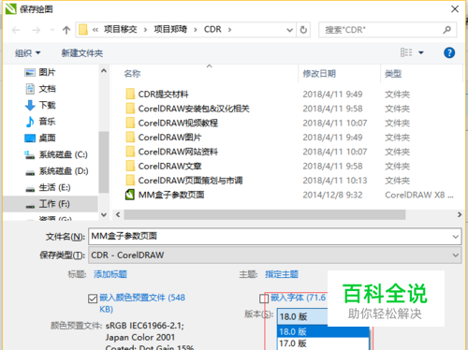The height and width of the screenshot is (350, 468).
Task: Create a new folder via 新建文件夹
Action: [82, 53]
